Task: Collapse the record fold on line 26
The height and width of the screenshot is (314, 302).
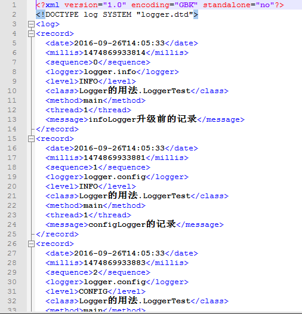Action: [x=31, y=244]
